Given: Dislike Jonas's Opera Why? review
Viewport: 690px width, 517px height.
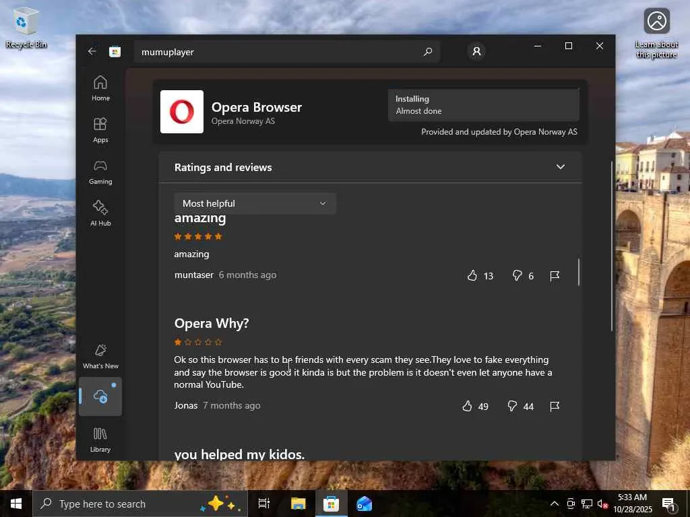Looking at the screenshot, I should 512,406.
